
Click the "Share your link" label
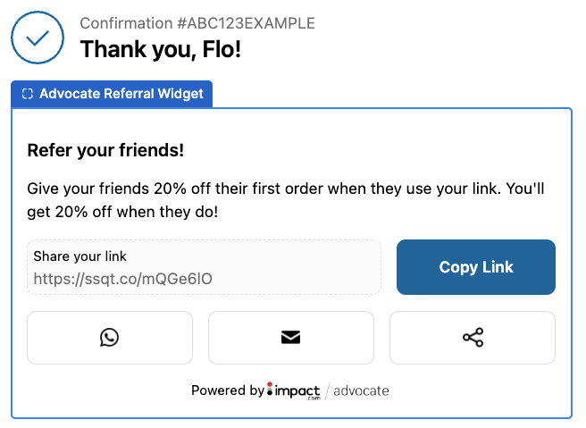point(80,256)
